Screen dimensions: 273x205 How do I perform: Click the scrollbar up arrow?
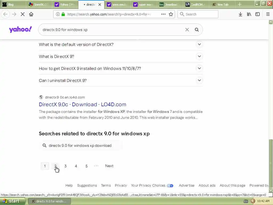pos(271,22)
